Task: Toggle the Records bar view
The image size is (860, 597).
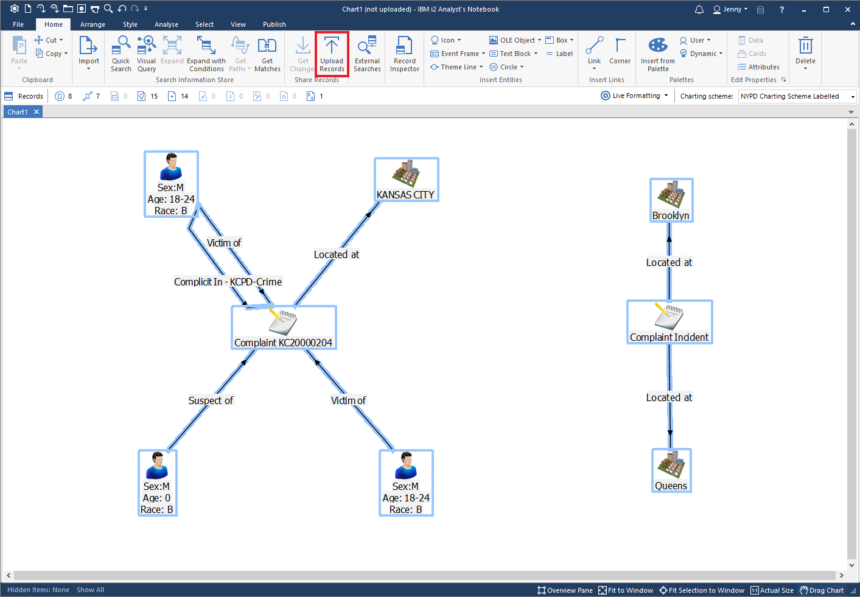Action: point(24,96)
